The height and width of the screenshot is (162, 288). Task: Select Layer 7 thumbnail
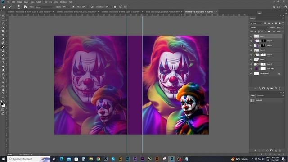256,36
